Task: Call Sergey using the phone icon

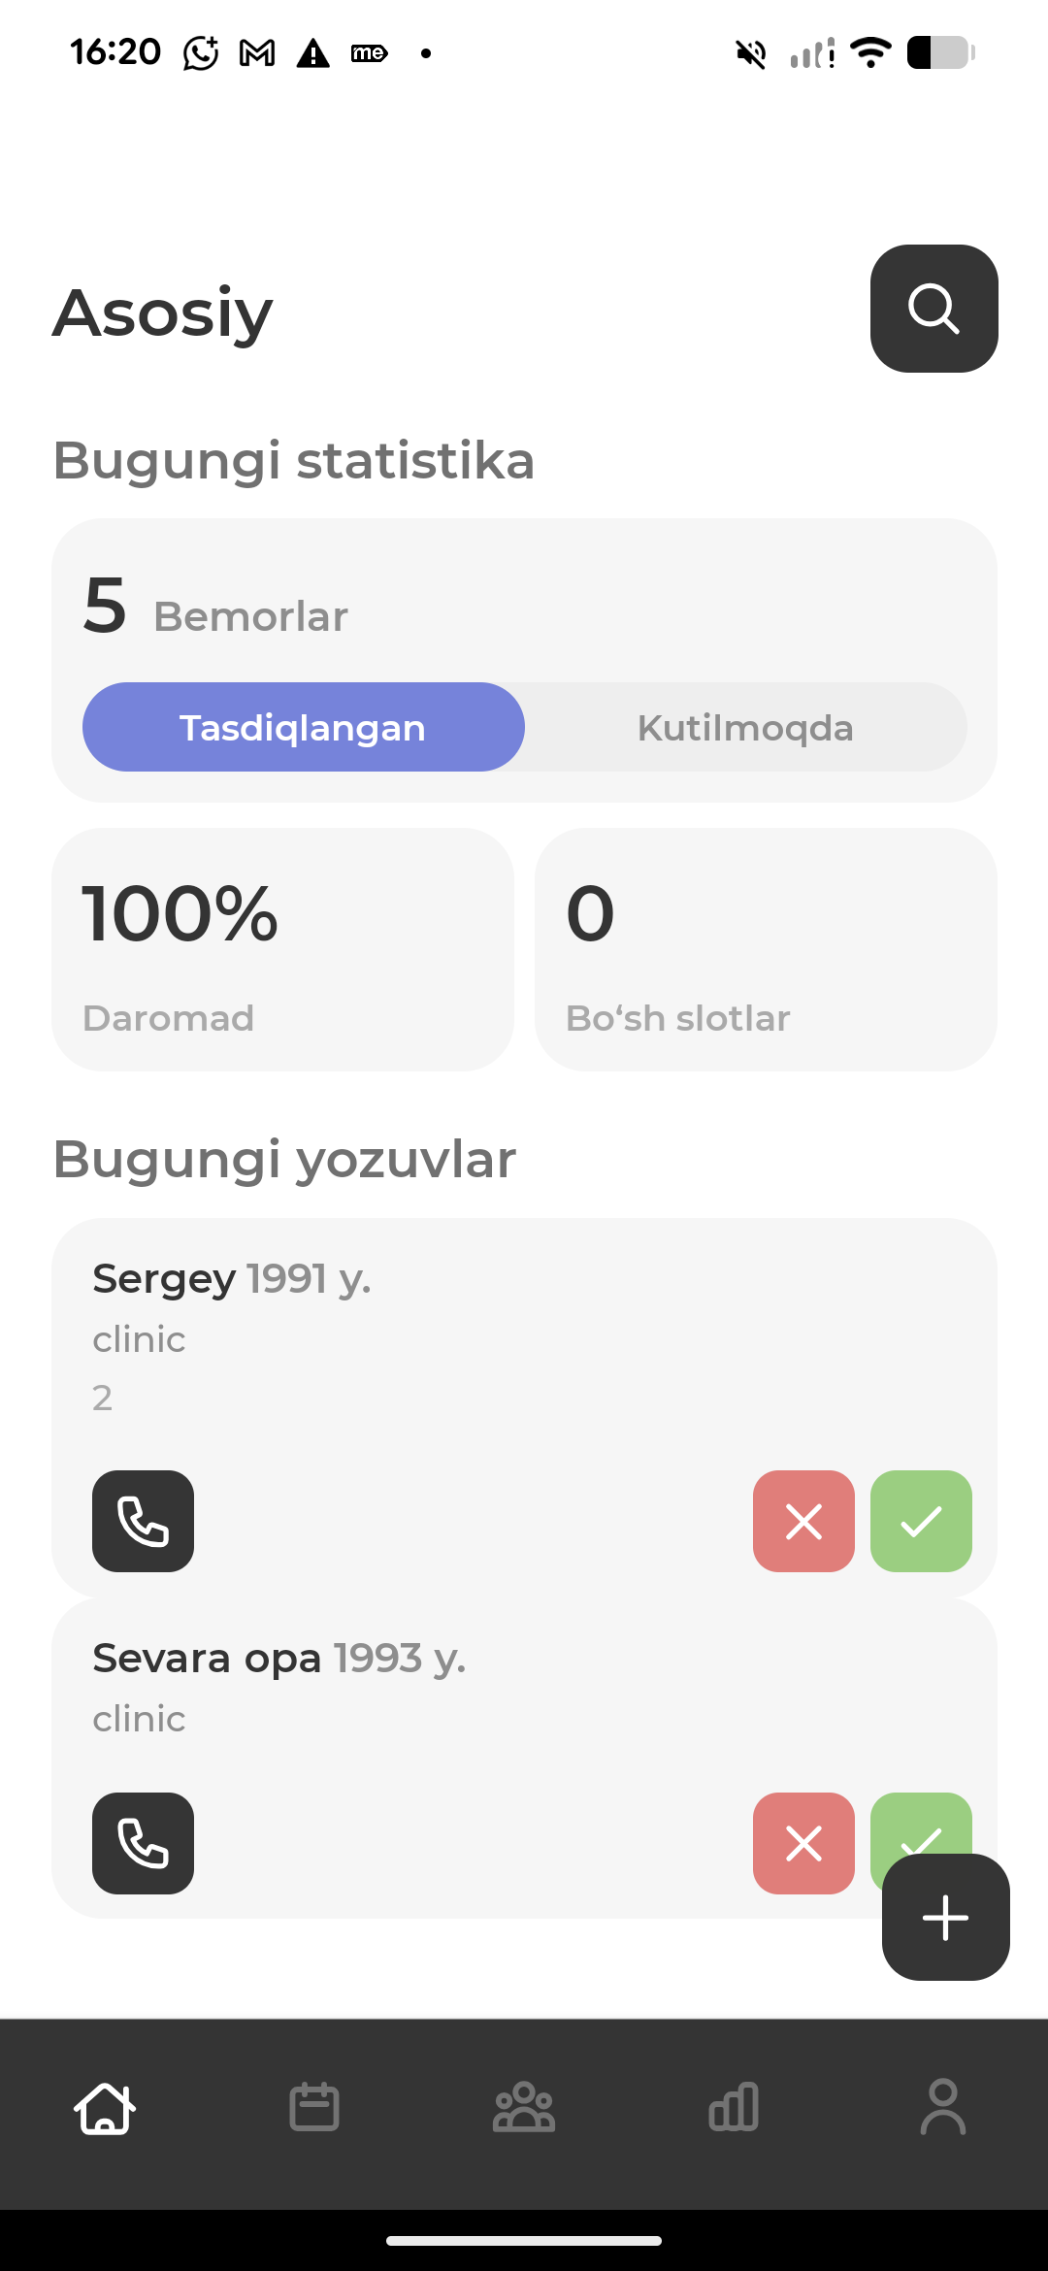Action: coord(143,1521)
